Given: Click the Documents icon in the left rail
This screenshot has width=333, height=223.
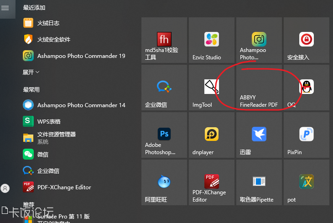Looking at the screenshot, I should coord(5,211).
